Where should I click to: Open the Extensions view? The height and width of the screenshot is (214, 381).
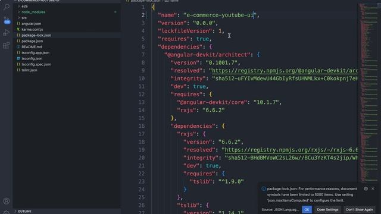click(x=7, y=45)
